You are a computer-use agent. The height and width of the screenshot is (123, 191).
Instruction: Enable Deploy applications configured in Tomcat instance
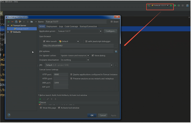click(71, 75)
